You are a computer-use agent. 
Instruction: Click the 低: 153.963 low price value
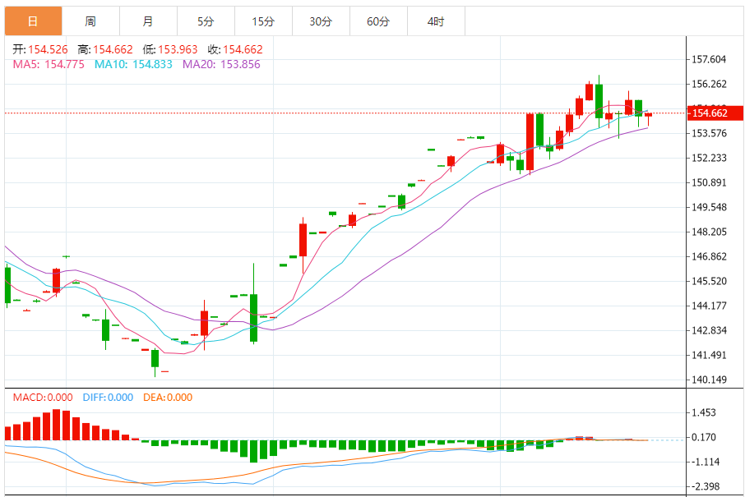pyautogui.click(x=166, y=49)
